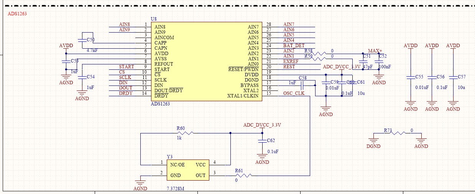
Task: Select the AIN4 net label on pin 25 wire
Action: [x=289, y=40]
